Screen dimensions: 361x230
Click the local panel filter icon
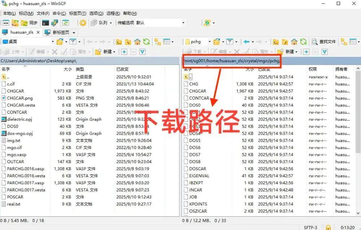(73, 41)
